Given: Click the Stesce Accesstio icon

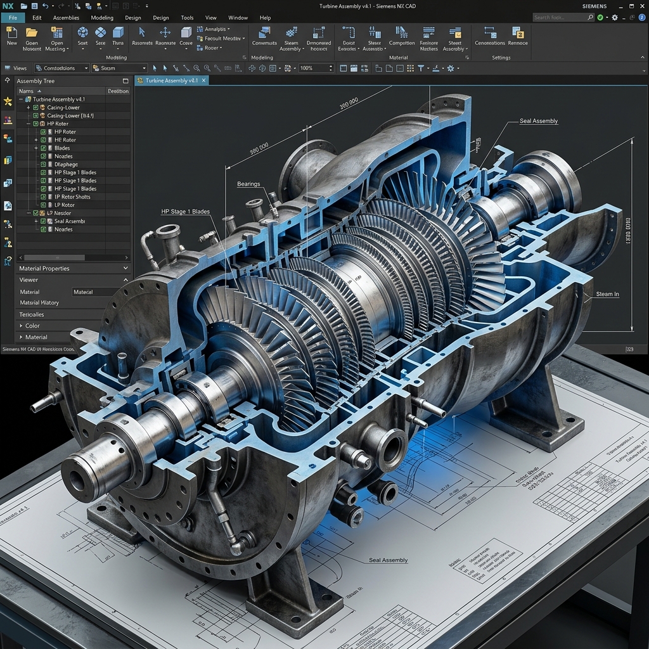Looking at the screenshot, I should coord(375,32).
